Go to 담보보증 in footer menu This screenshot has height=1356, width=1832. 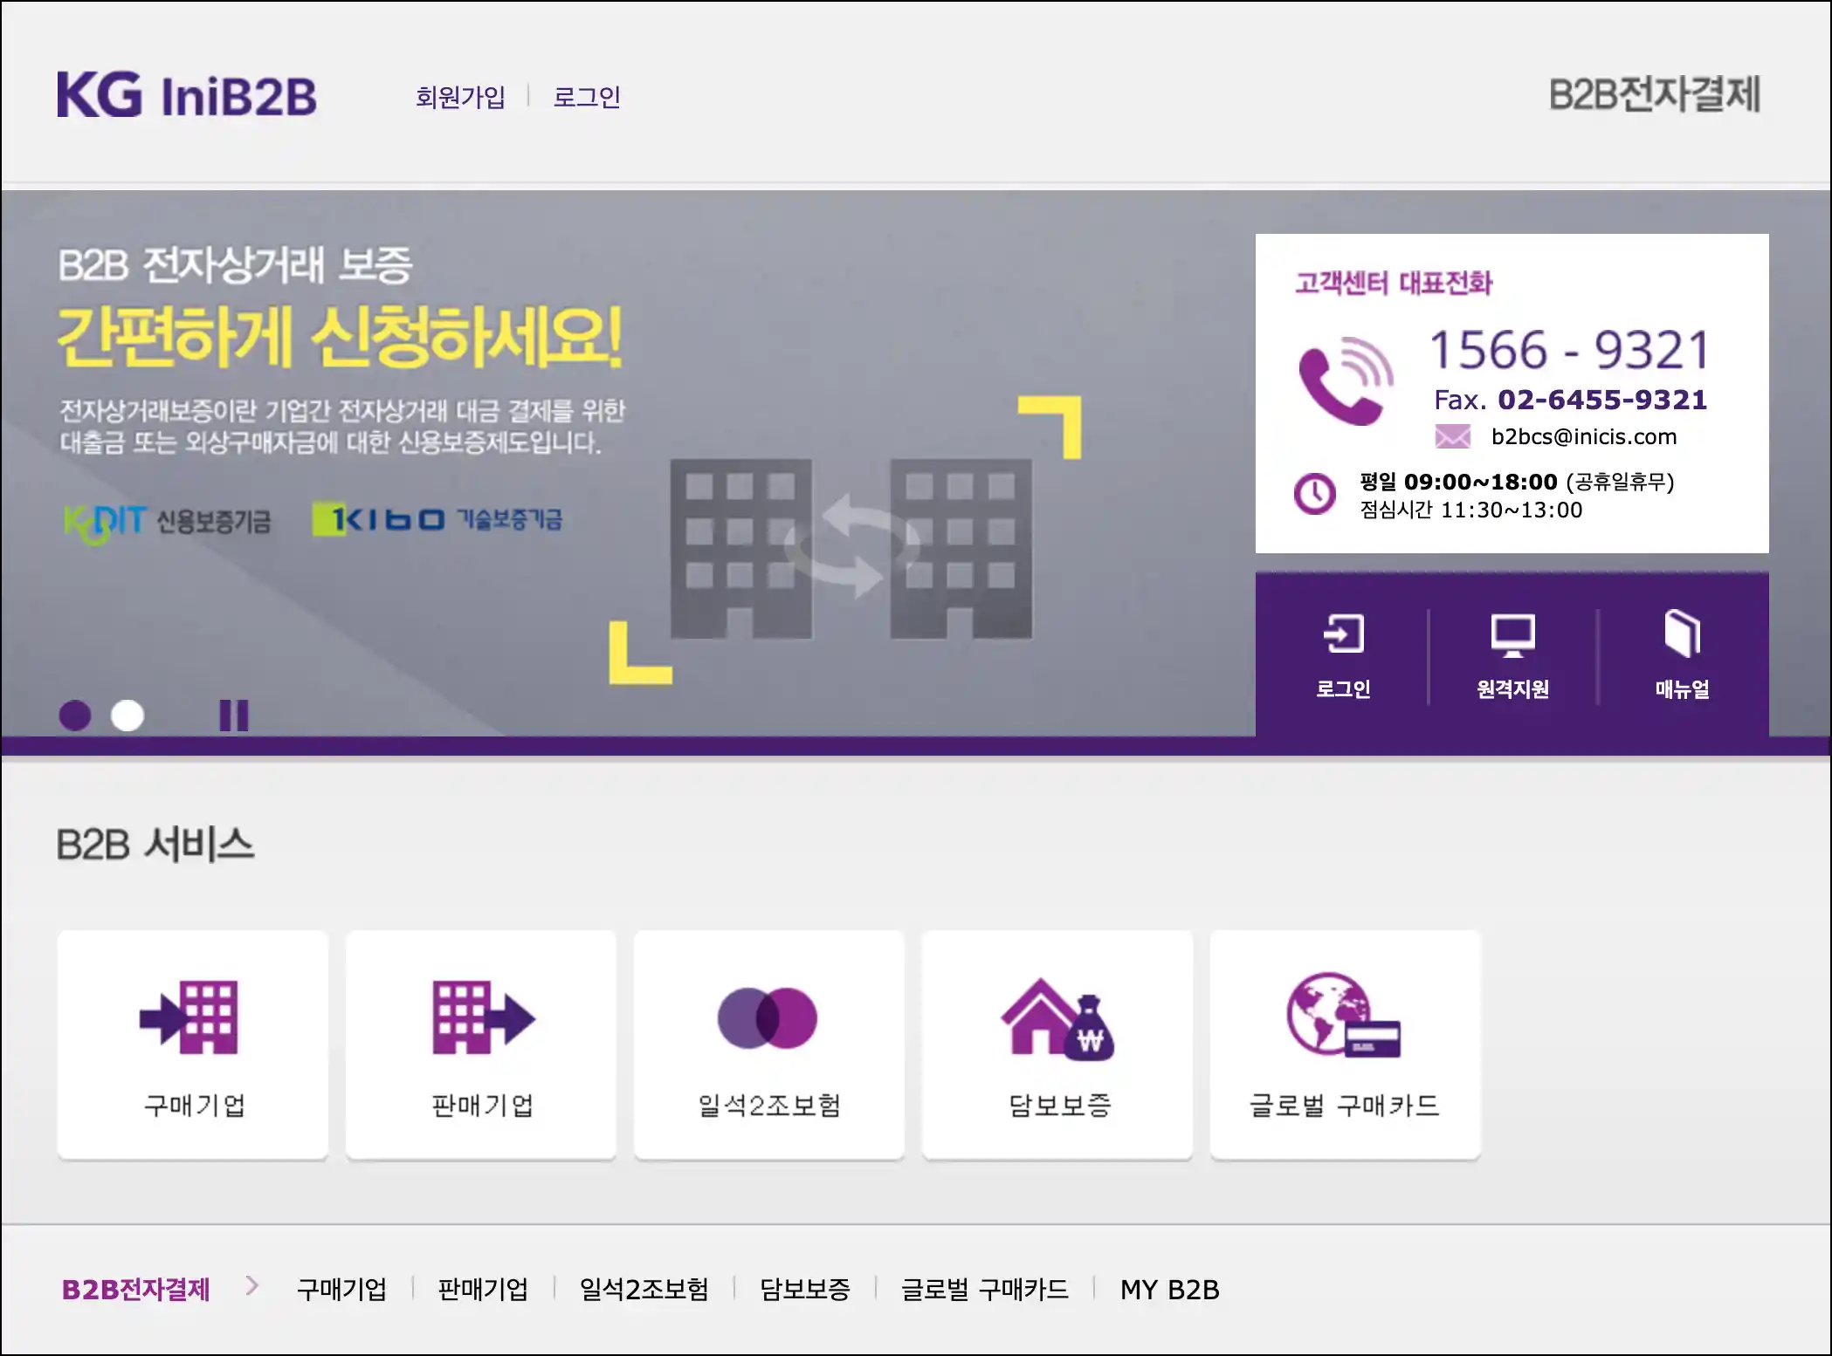click(x=805, y=1289)
